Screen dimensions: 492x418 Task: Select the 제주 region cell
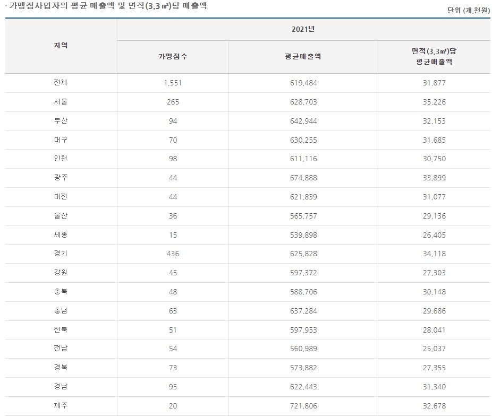pyautogui.click(x=61, y=405)
